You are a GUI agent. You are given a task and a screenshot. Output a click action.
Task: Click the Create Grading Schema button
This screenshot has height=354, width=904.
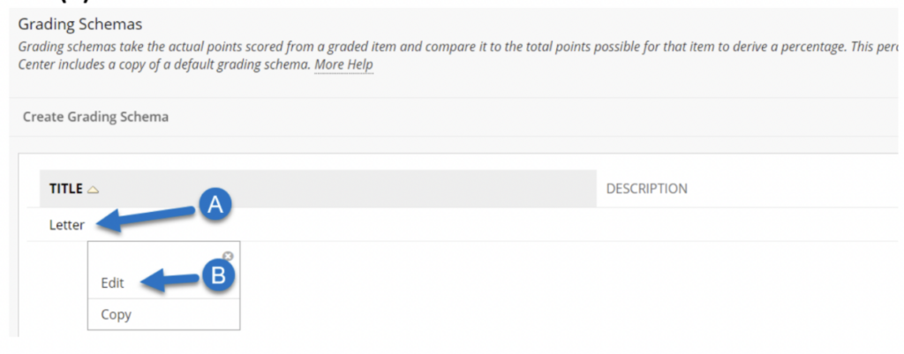click(x=95, y=117)
